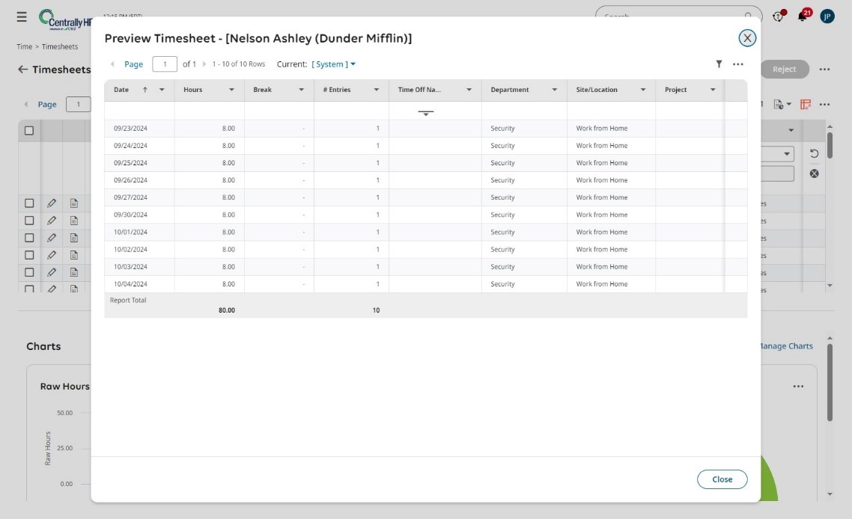Screen dimensions: 852x519
Task: Open the notifications bell
Action: [803, 16]
